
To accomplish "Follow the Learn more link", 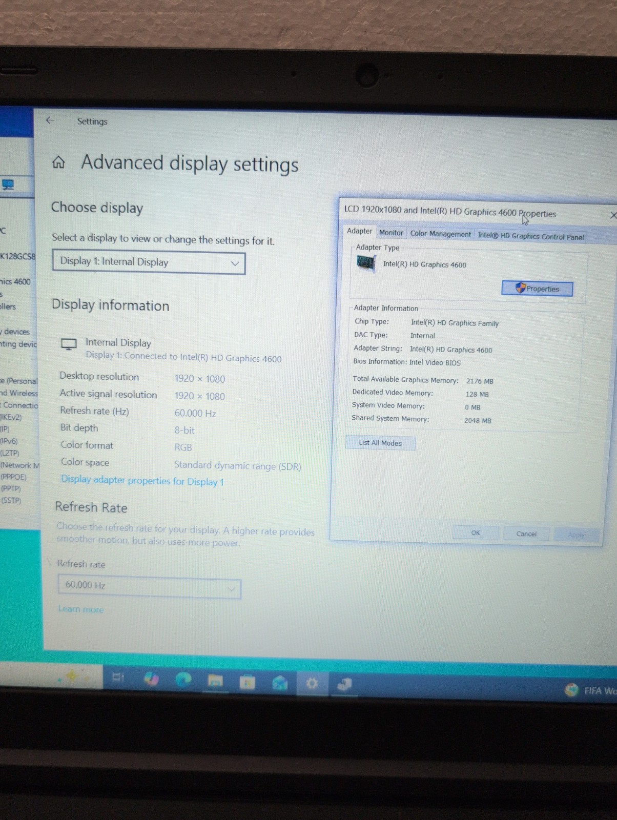I will [81, 609].
